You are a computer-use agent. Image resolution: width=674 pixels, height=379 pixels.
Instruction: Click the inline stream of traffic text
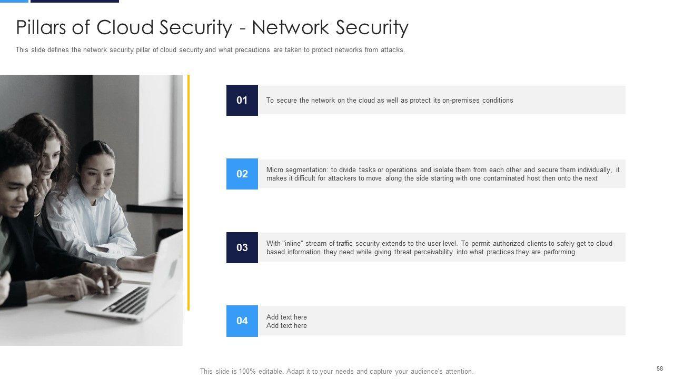(440, 247)
